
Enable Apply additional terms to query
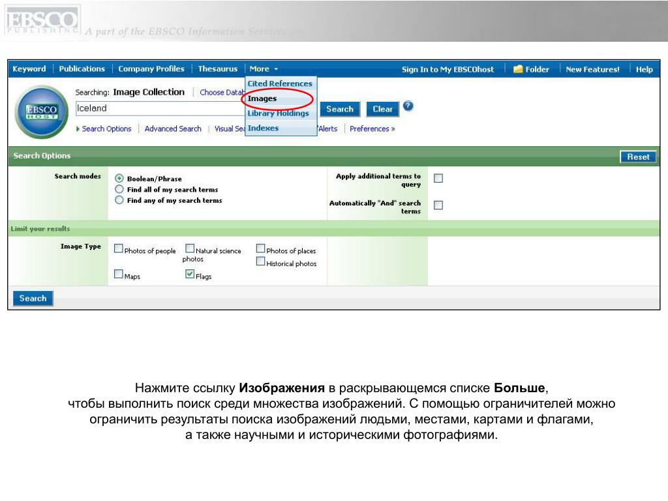438,178
